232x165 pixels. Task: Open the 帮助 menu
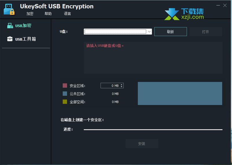[48, 14]
